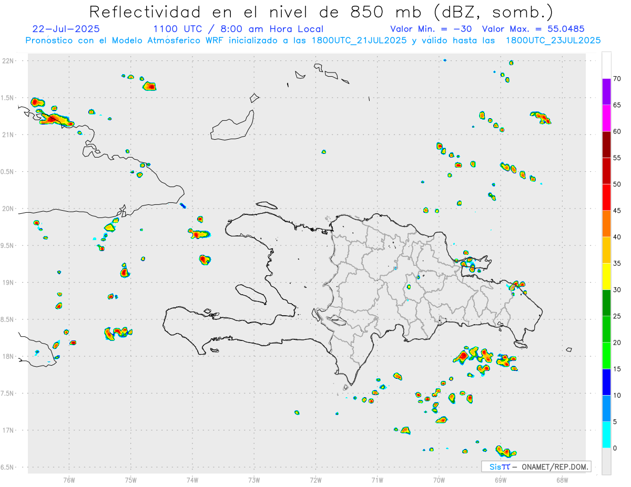The height and width of the screenshot is (487, 631).
Task: Select the '68W' longitude label
Action: pos(562,480)
